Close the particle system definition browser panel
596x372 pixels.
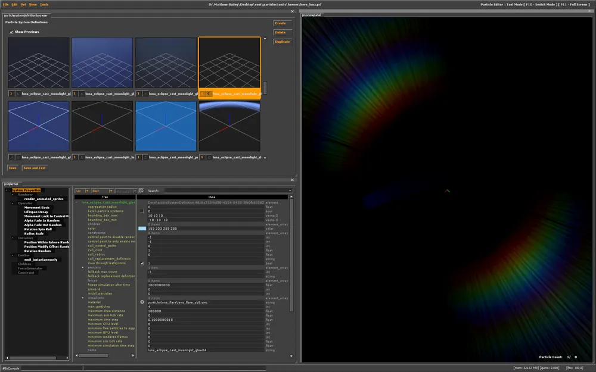292,11
